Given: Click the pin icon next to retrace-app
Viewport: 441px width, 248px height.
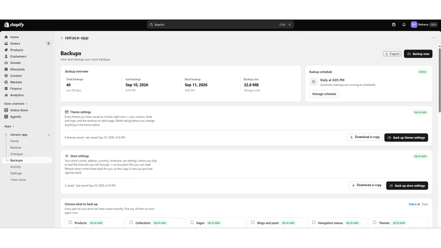Looking at the screenshot, I should coord(49,135).
